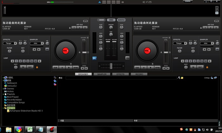The image size is (222, 133).
Task: Toggle the left deck PFL headphone button
Action: click(x=94, y=58)
